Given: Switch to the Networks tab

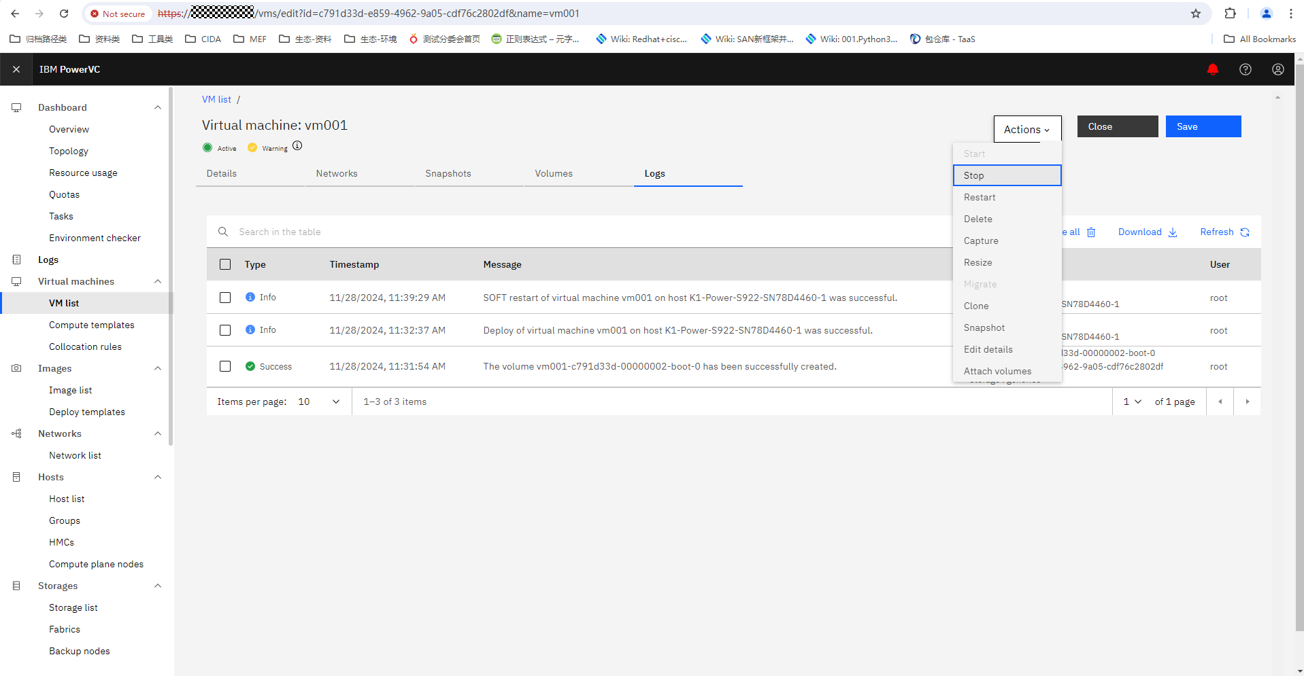Looking at the screenshot, I should point(360,173).
